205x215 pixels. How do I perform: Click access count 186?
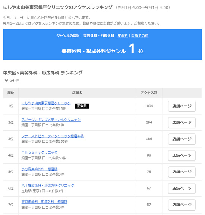point(149,139)
